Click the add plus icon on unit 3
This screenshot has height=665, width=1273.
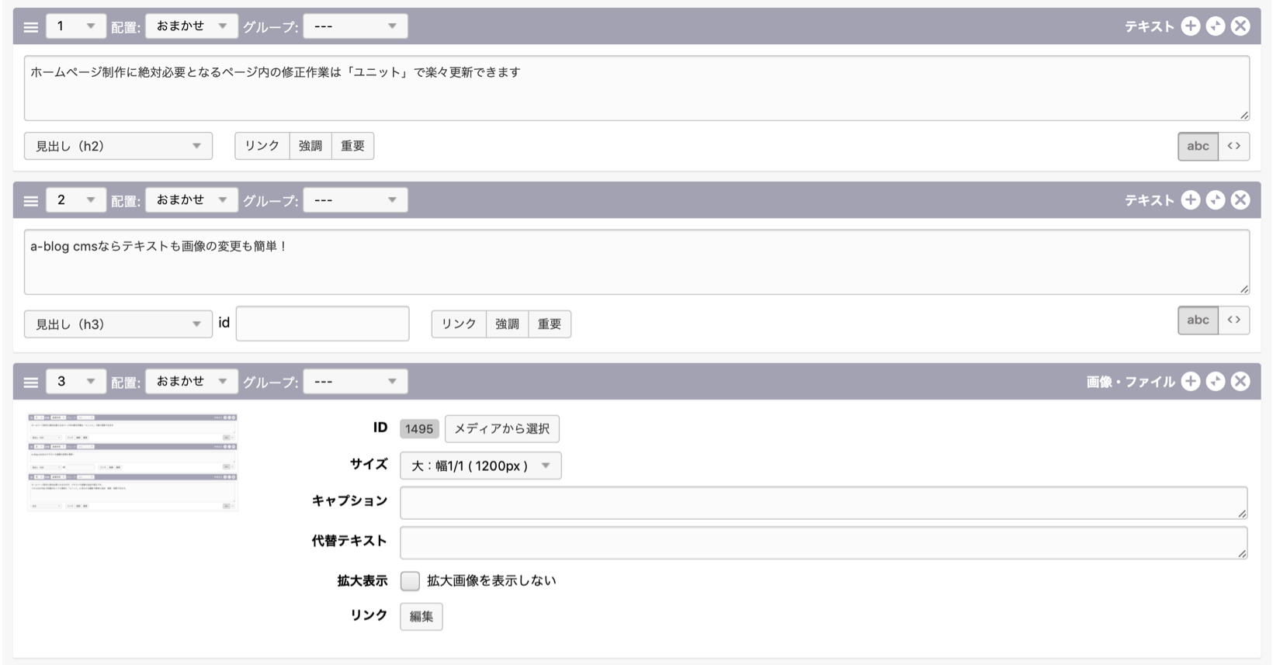click(1191, 381)
